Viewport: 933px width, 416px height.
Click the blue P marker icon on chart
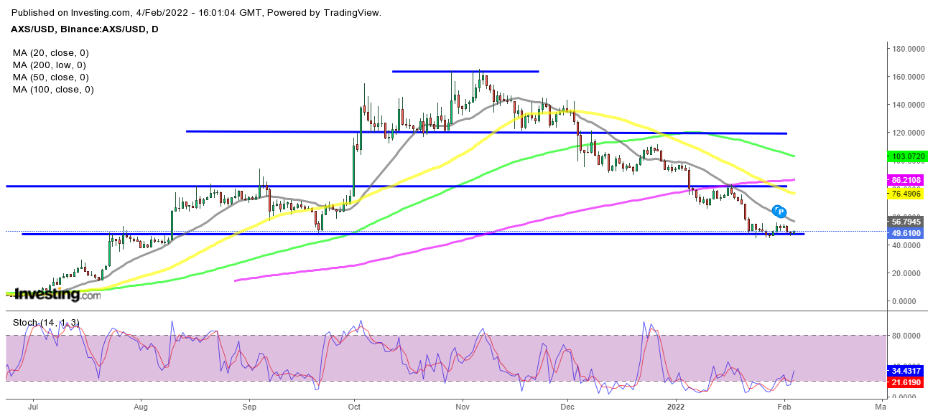click(x=779, y=212)
